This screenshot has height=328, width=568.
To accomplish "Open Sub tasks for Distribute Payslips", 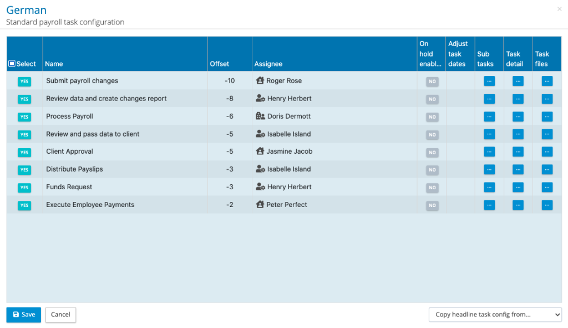I will coord(489,169).
